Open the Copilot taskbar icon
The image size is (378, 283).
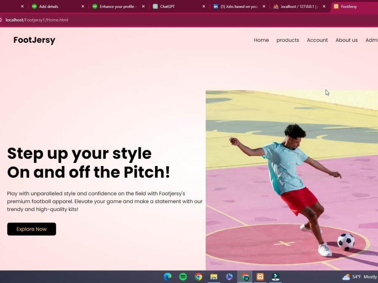229,277
